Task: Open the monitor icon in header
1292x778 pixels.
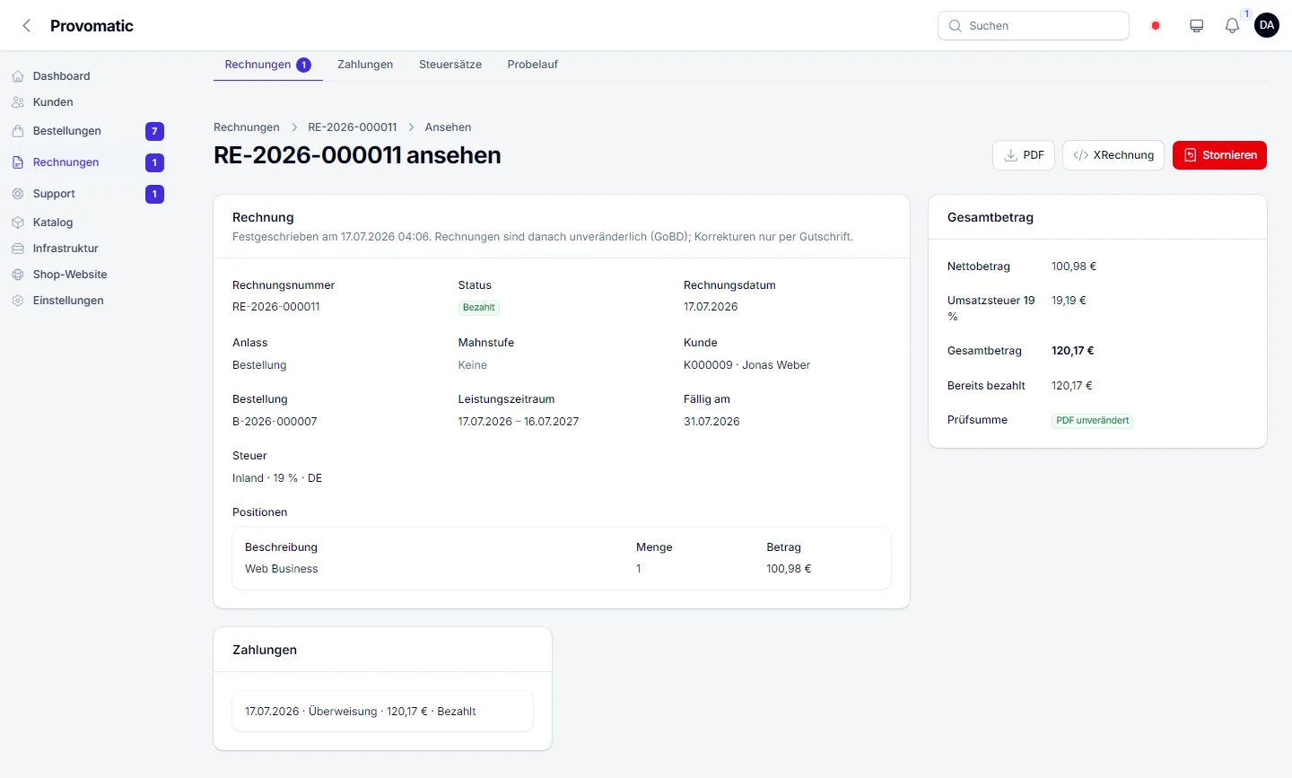Action: [x=1197, y=26]
